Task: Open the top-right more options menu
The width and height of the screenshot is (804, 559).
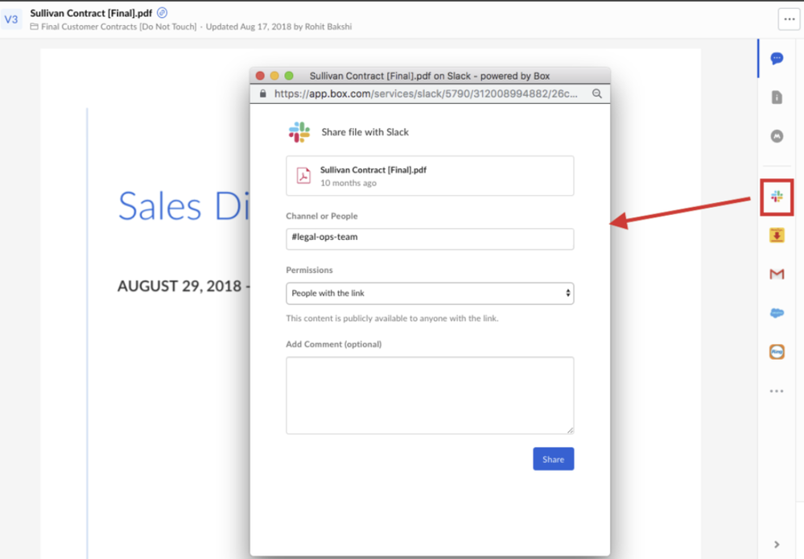Action: 788,19
